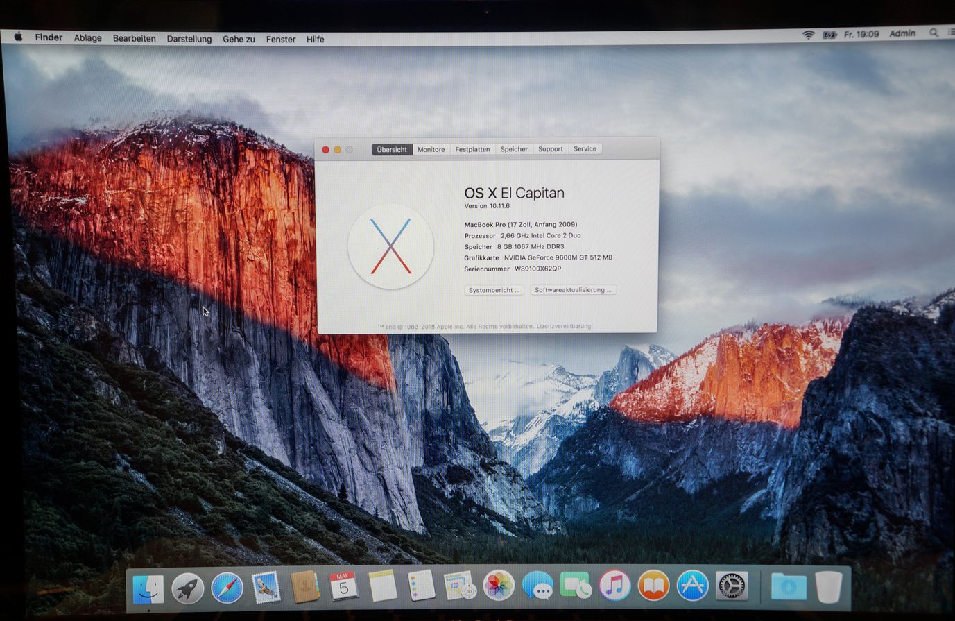The height and width of the screenshot is (621, 955).
Task: Open iTunes music note icon in Dock
Action: click(614, 586)
